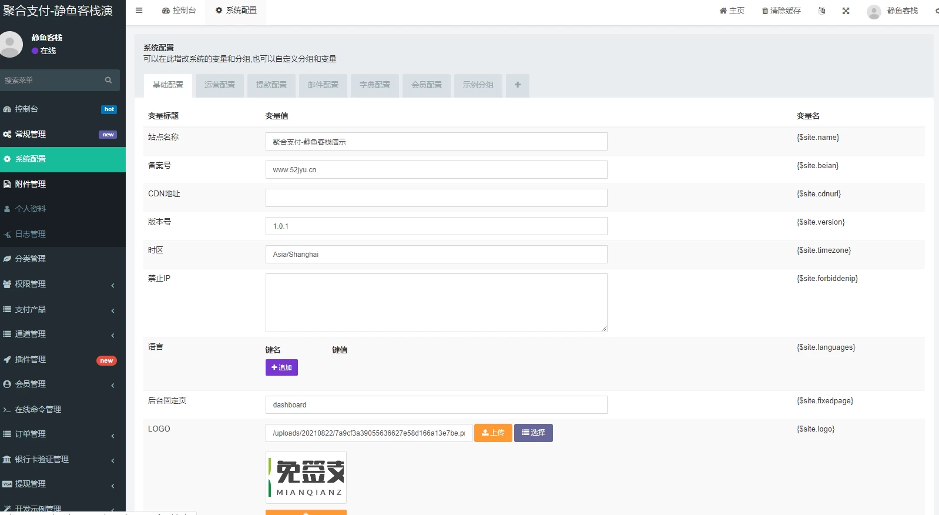The image size is (939, 515).
Task: Click the 系统配置 gear icon in sidebar
Action: coord(7,159)
